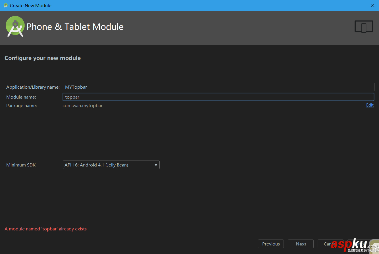Click the Application/Library name text field

(x=218, y=87)
